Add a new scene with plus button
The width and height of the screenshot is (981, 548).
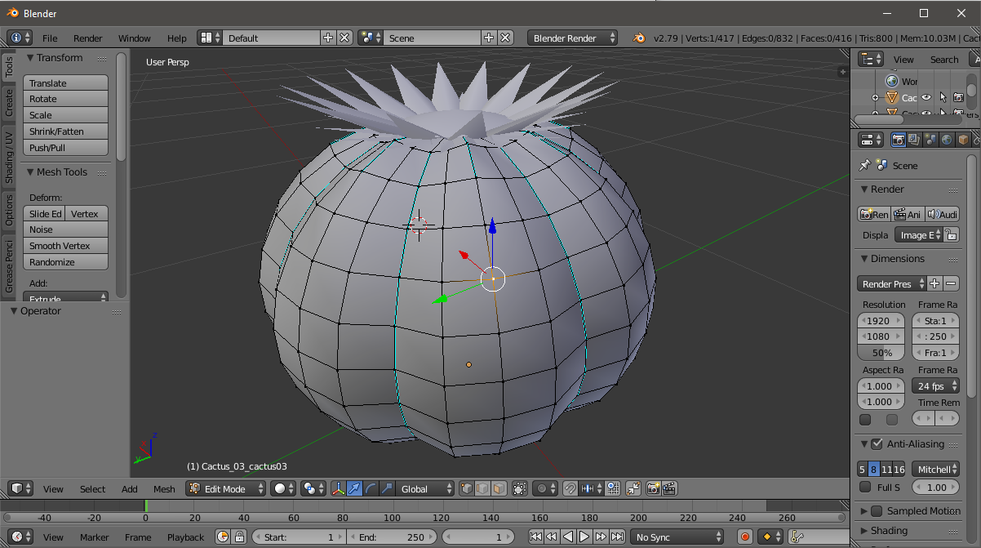coord(489,38)
